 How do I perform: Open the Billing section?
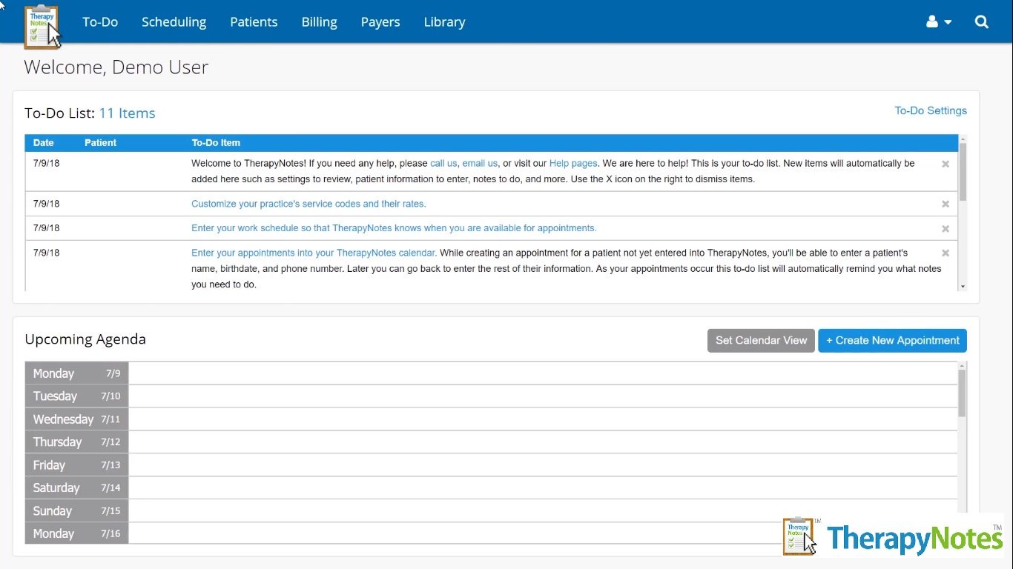tap(319, 22)
